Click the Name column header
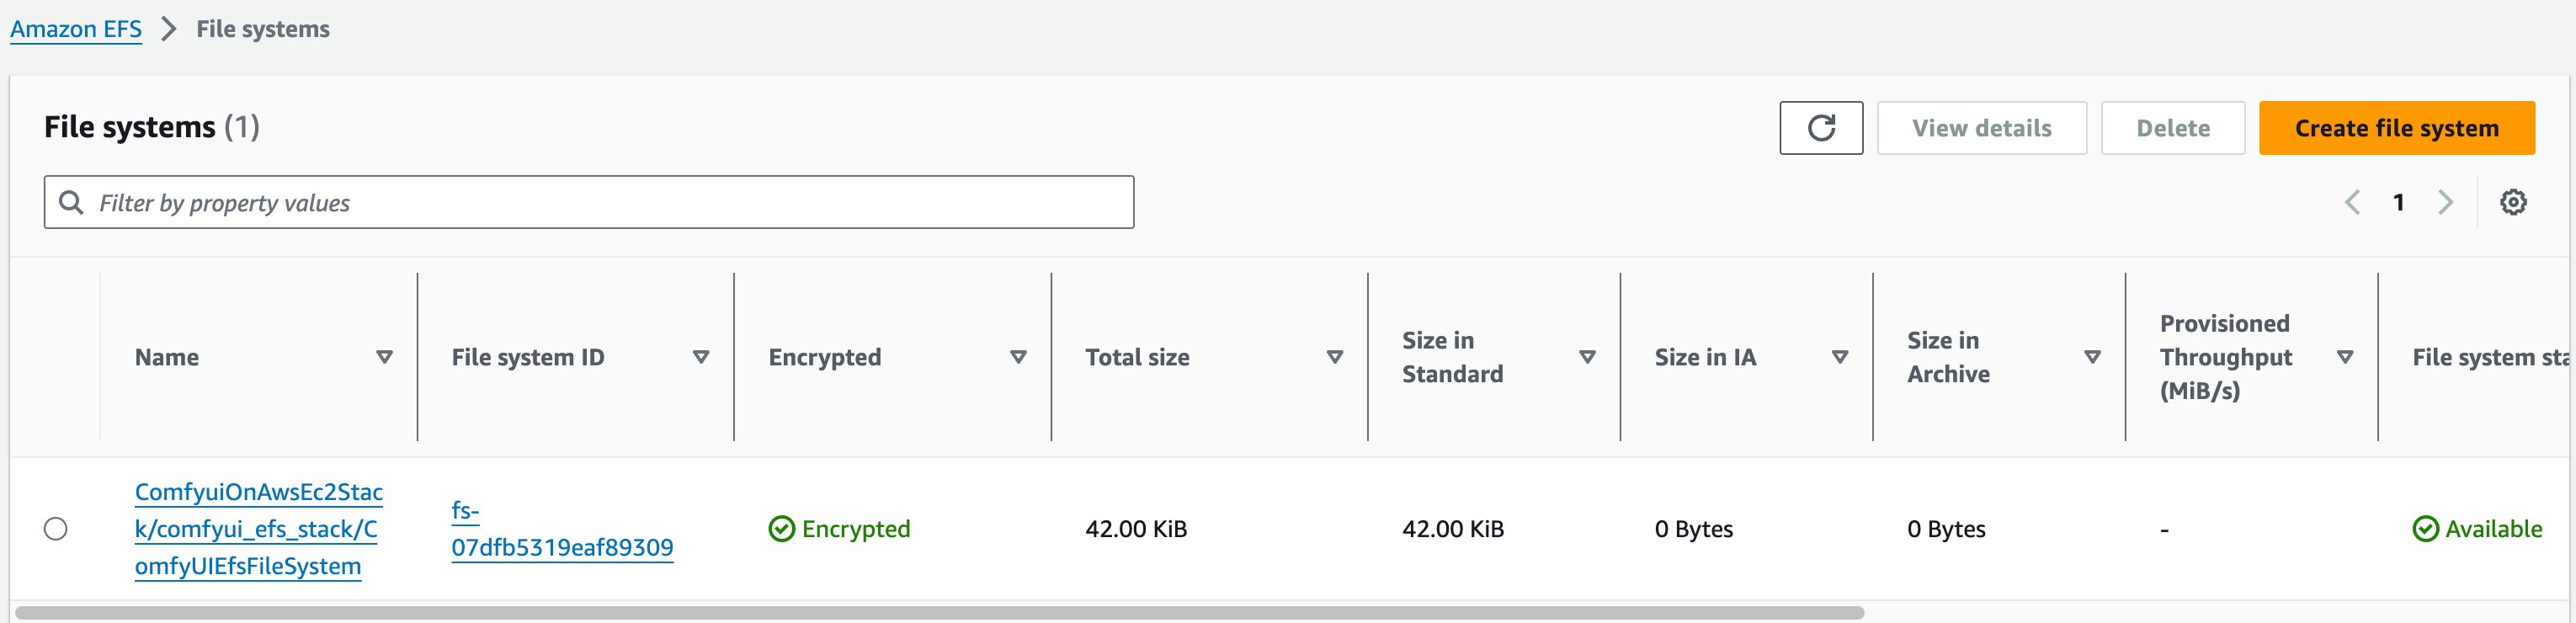The height and width of the screenshot is (623, 2576). (167, 357)
